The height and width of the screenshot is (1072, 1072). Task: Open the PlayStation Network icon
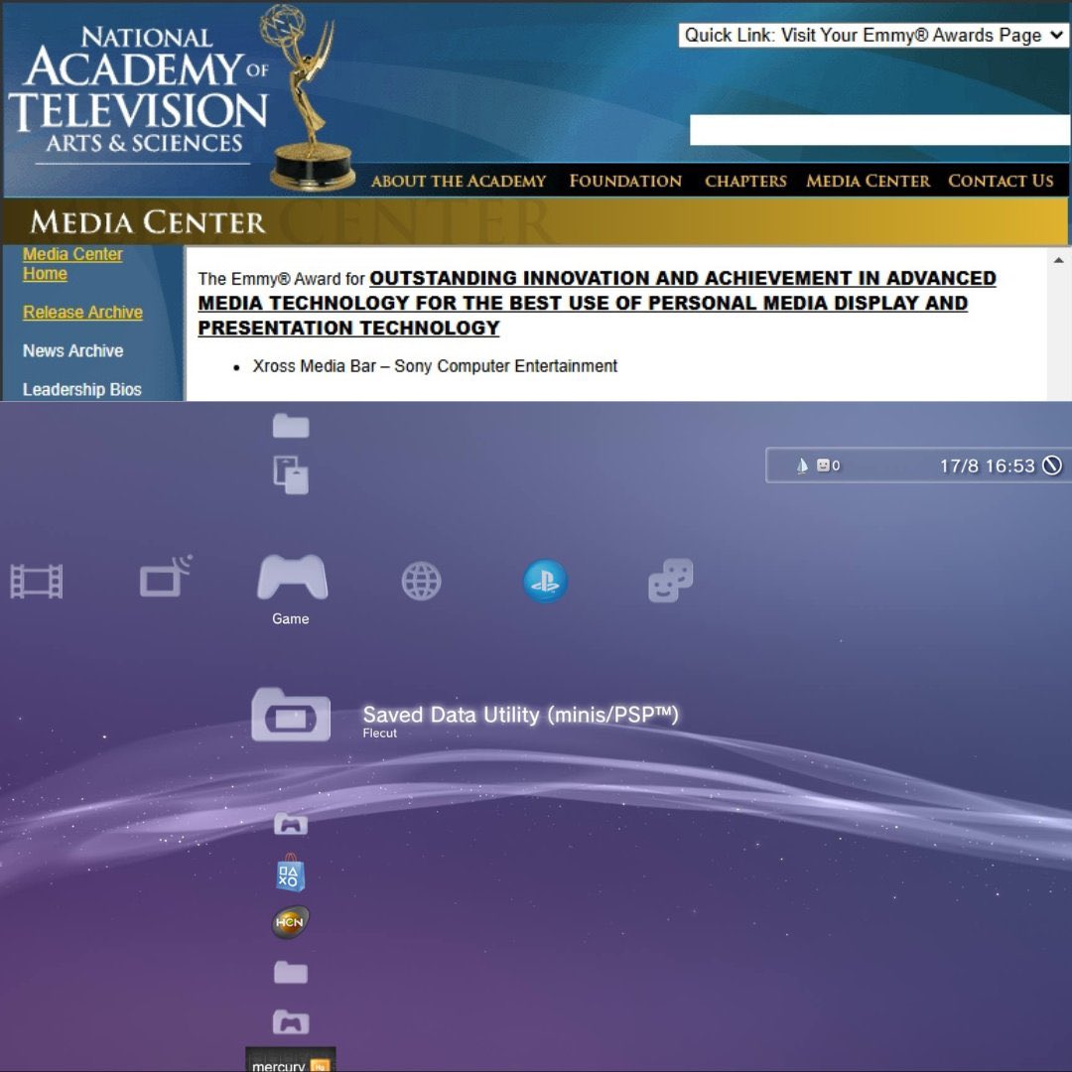pos(545,581)
